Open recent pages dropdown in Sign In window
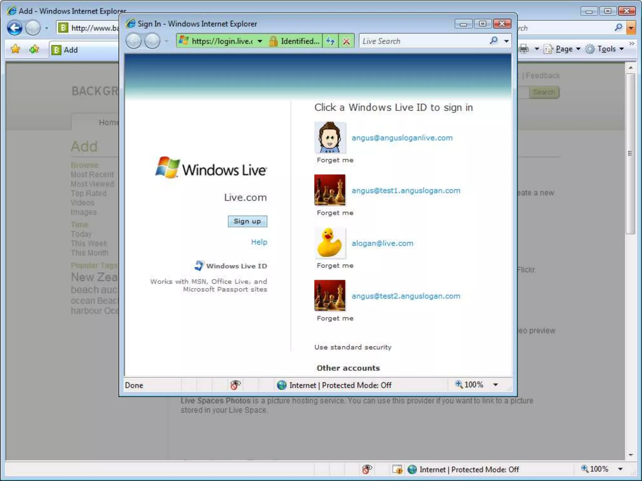 pos(166,41)
